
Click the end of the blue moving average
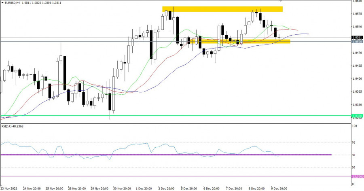pos(308,34)
